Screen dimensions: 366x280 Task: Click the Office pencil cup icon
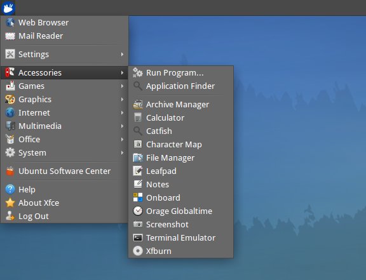tap(10, 139)
